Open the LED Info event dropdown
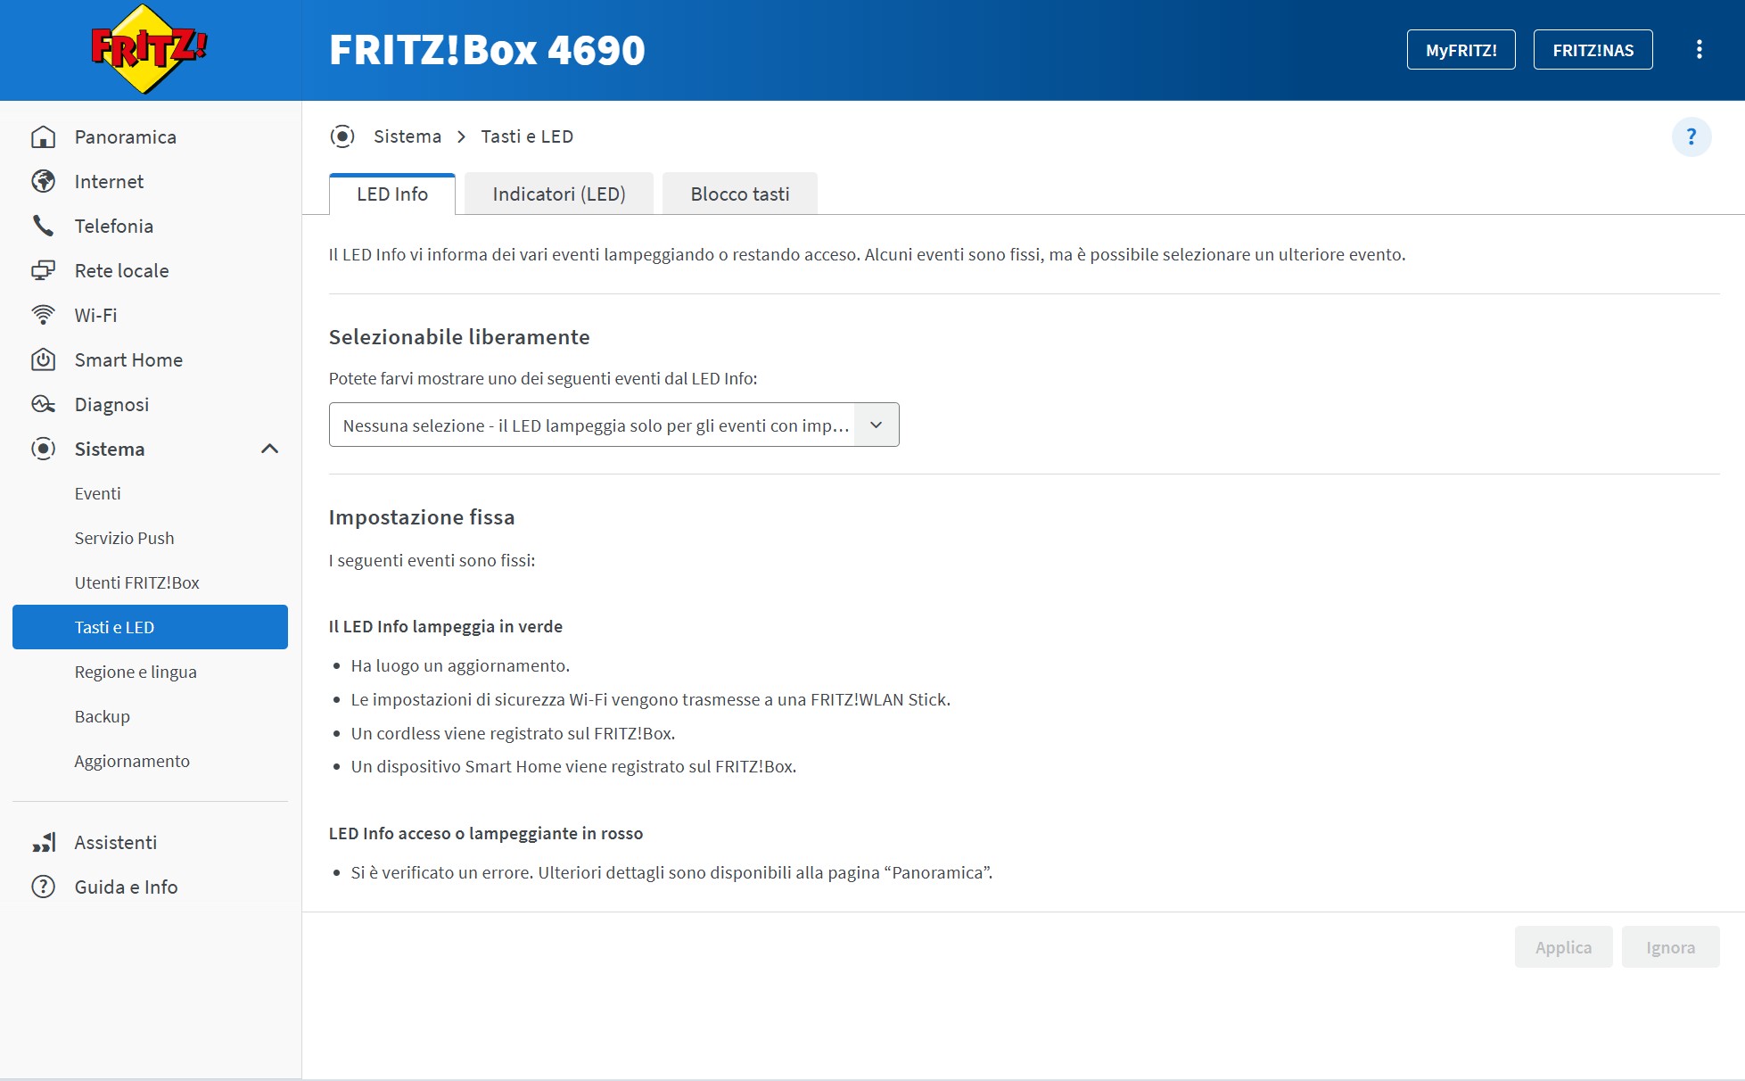This screenshot has height=1081, width=1745. coord(613,425)
